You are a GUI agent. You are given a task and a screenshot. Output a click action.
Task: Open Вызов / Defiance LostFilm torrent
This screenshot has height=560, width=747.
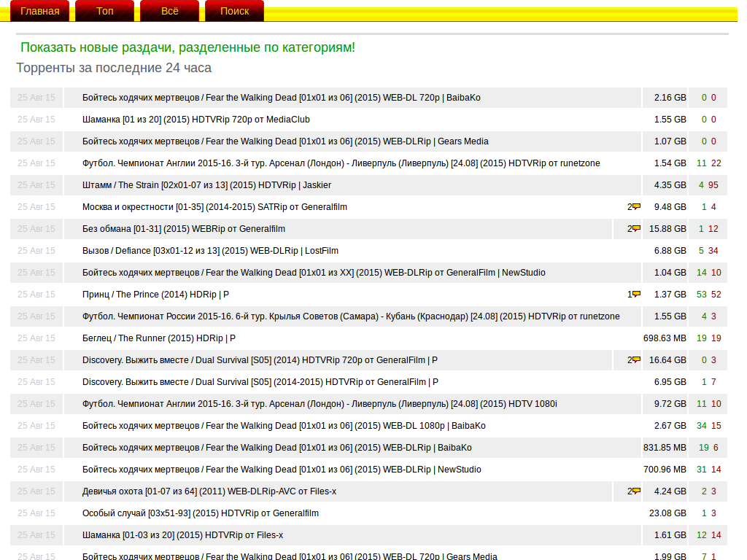tap(211, 251)
